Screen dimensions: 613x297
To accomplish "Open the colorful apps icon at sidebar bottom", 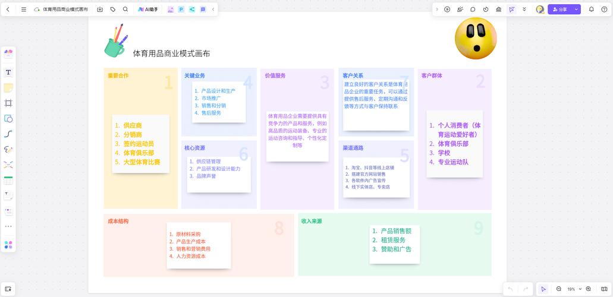I will point(8,245).
